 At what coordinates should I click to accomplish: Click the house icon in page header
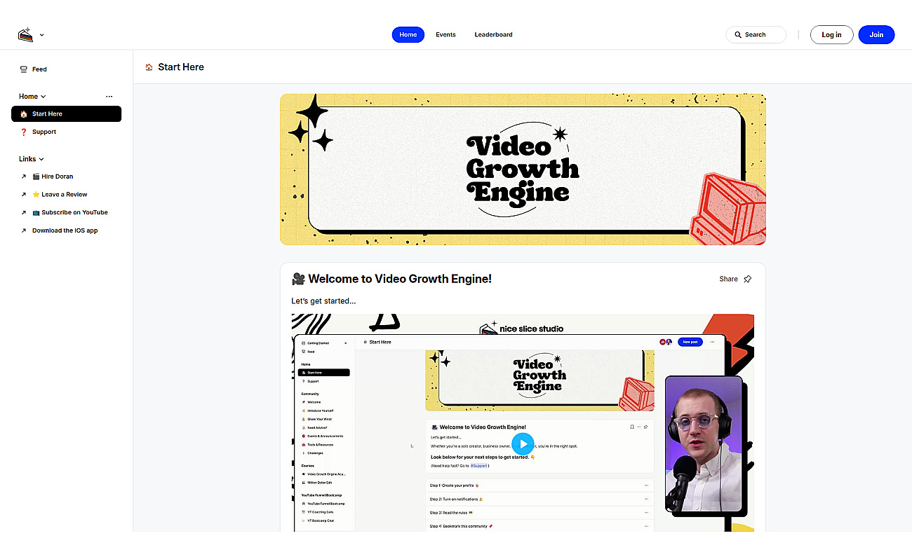tap(149, 67)
